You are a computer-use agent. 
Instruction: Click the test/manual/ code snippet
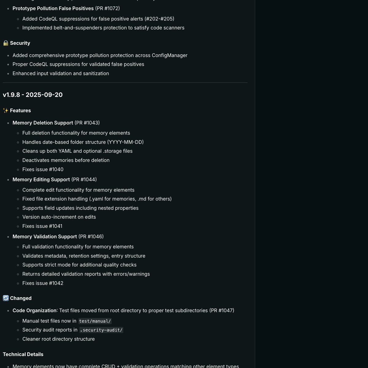pyautogui.click(x=95, y=321)
